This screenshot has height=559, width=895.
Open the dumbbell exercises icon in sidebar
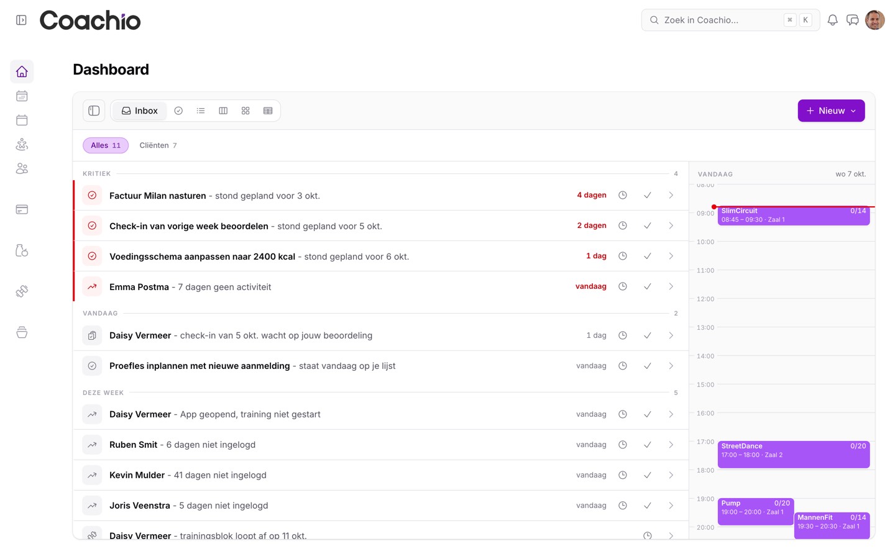(x=22, y=291)
